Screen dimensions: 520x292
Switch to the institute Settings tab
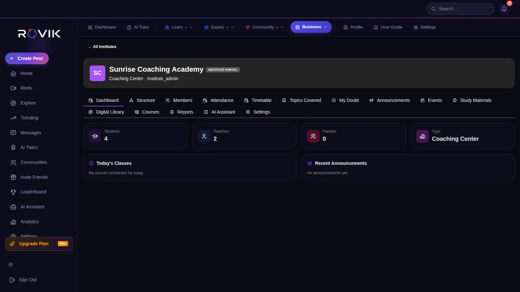point(258,112)
